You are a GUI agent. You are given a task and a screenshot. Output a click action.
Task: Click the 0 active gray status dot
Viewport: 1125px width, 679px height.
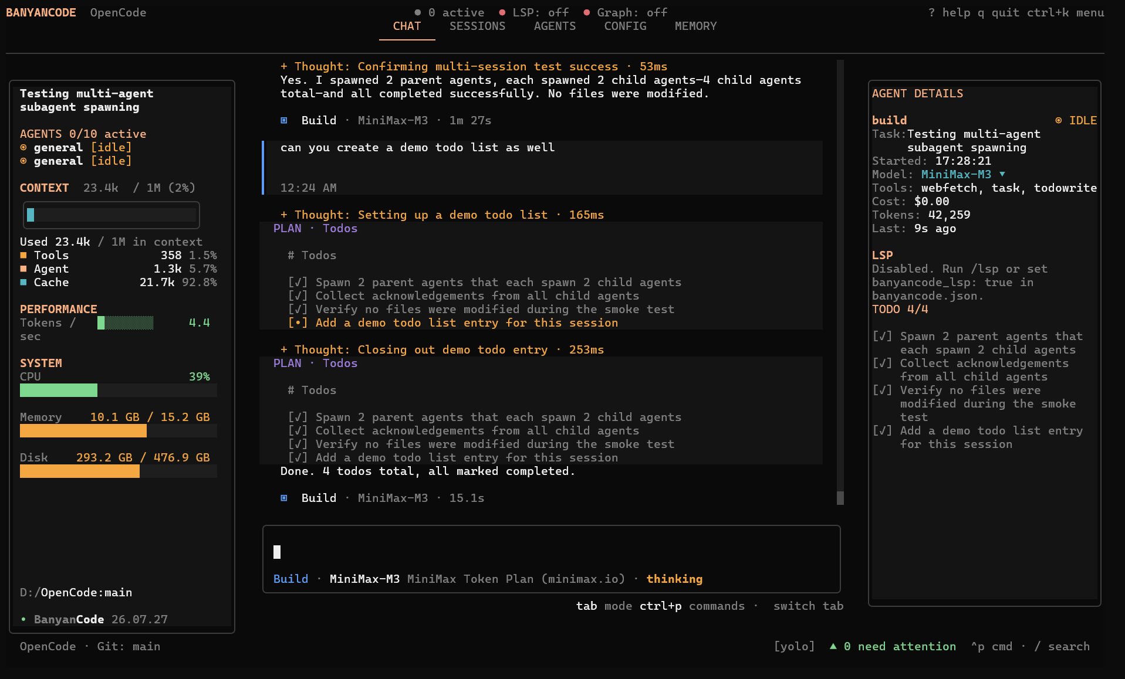coord(418,12)
